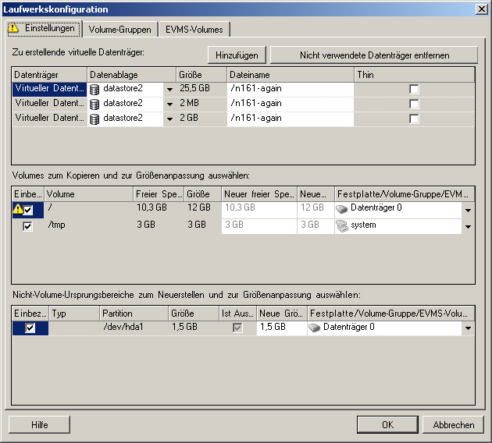Click the Datenträger 0 disk icon for /dev/hda1
The image size is (492, 443).
coord(316,328)
